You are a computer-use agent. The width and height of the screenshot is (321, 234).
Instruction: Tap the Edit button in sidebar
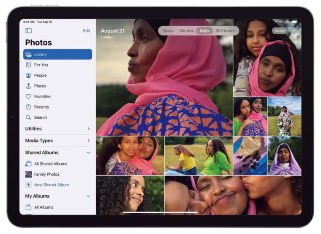[86, 30]
